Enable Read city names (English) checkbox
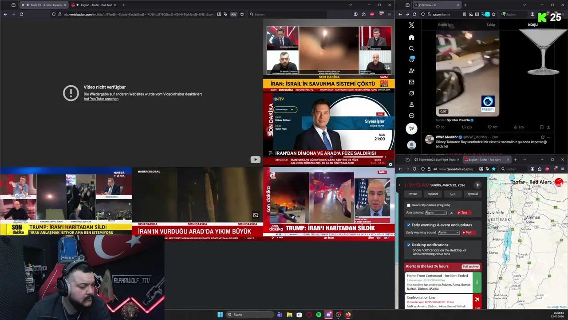 point(409,205)
